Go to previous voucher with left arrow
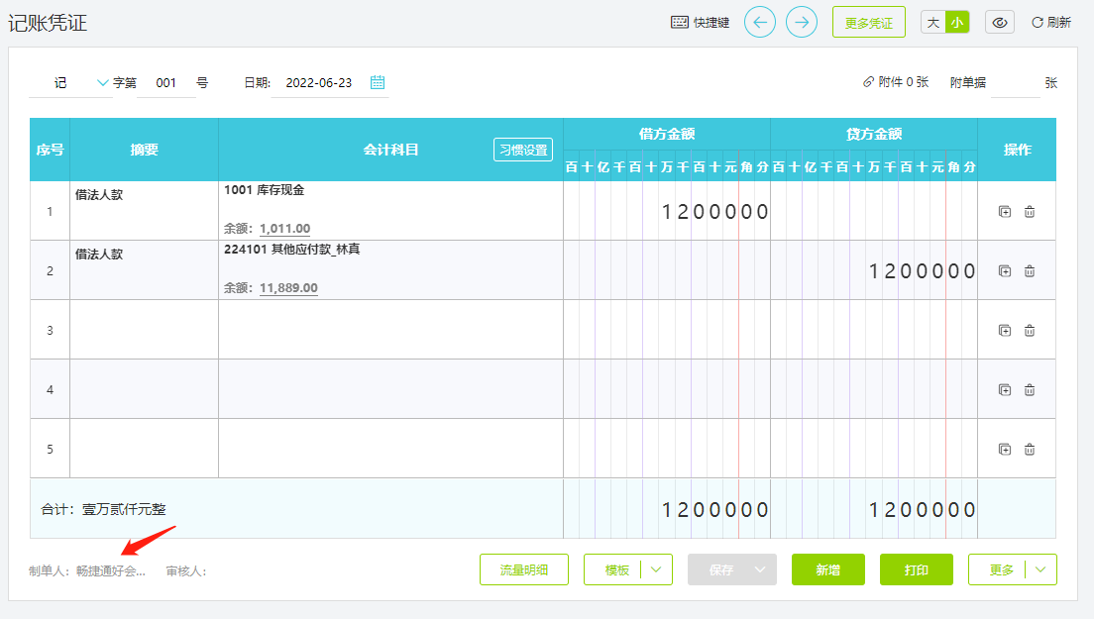 click(x=760, y=23)
